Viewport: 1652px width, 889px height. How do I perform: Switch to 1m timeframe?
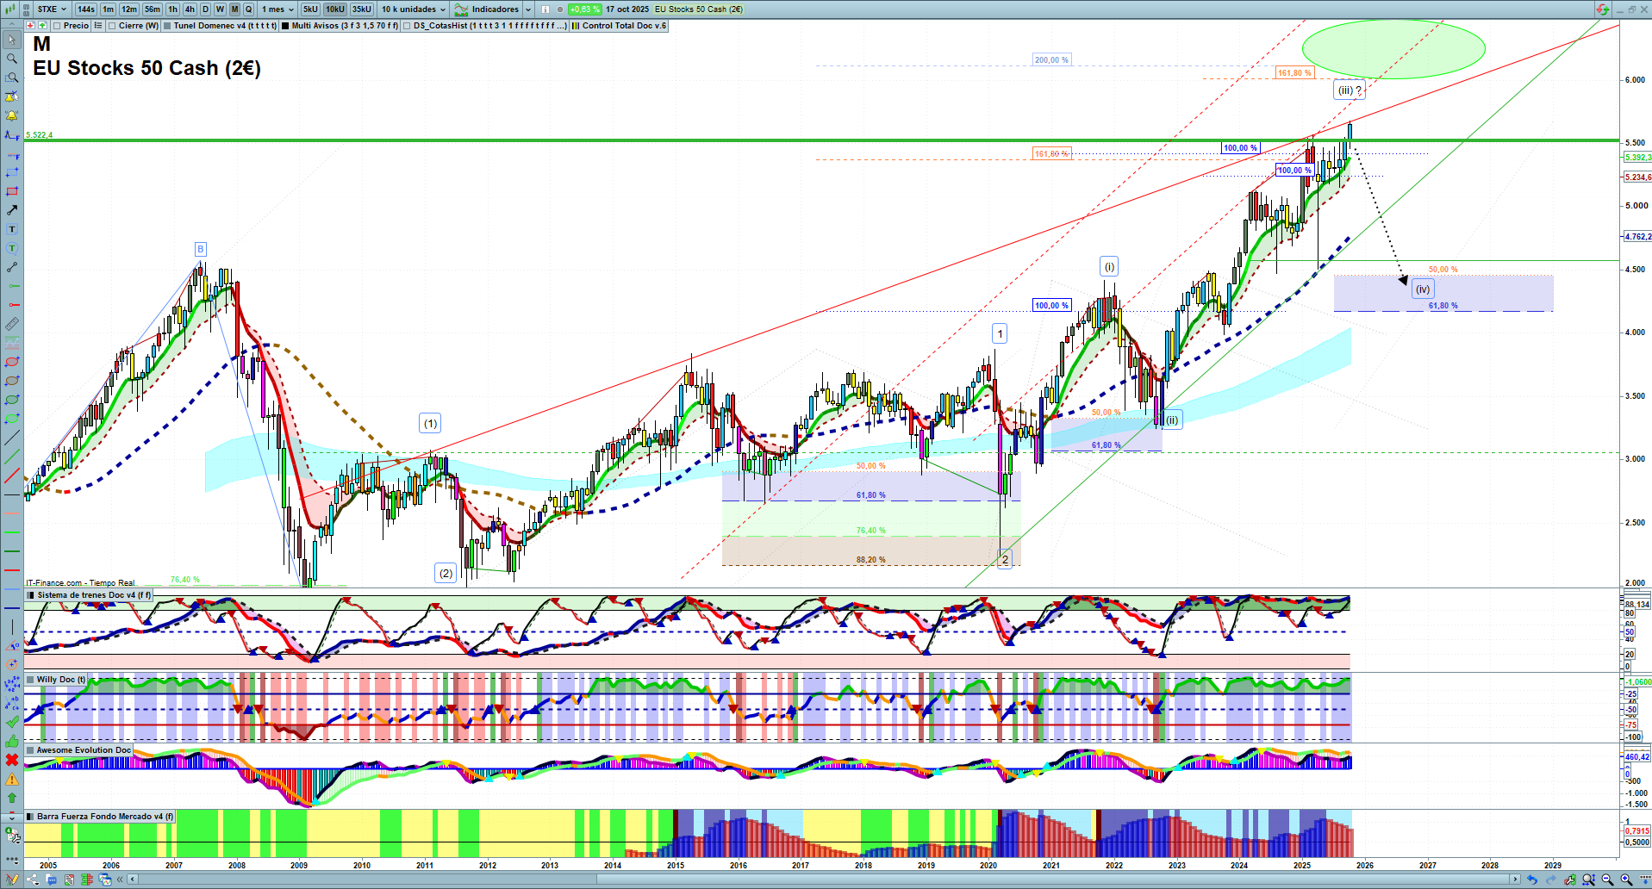108,9
